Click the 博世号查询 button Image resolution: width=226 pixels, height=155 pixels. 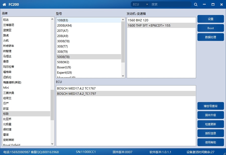coord(211,106)
